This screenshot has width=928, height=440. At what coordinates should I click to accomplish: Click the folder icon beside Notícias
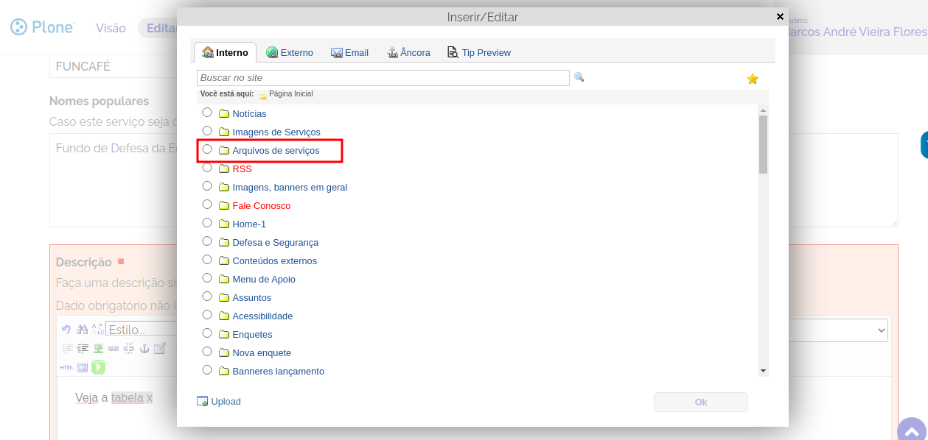point(224,113)
